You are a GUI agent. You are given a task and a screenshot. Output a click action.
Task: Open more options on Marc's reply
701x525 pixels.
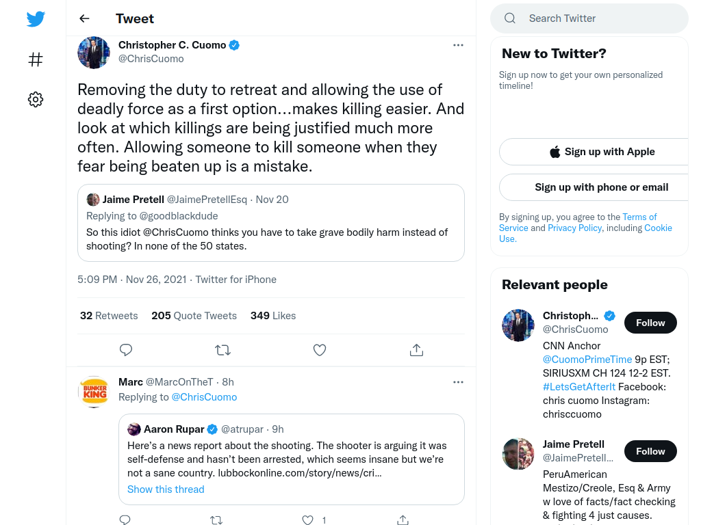(x=458, y=382)
